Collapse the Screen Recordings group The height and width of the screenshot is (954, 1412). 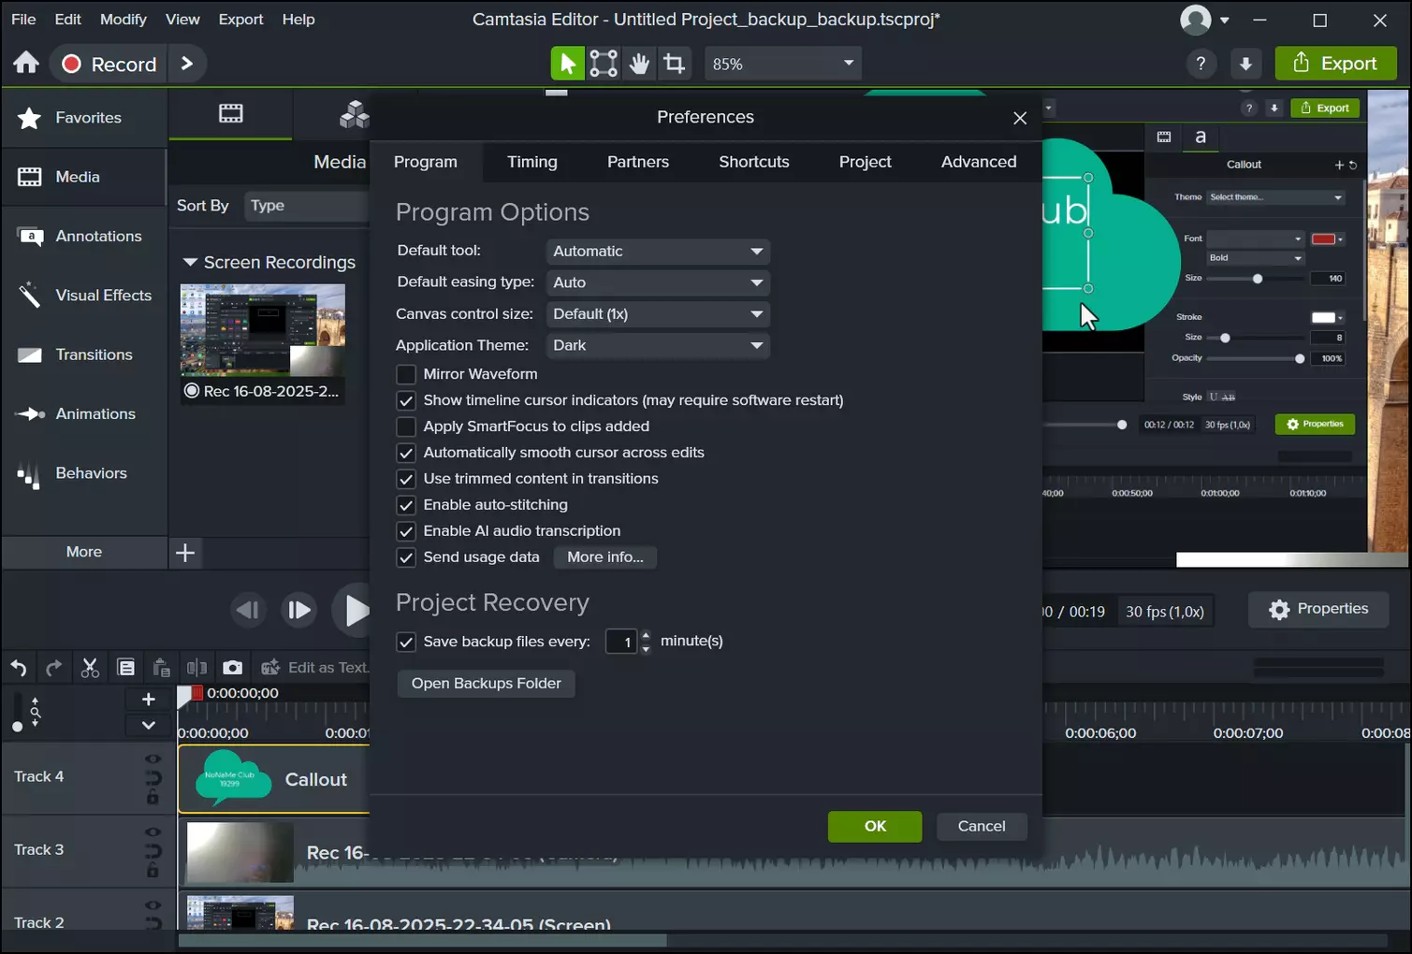click(x=190, y=263)
